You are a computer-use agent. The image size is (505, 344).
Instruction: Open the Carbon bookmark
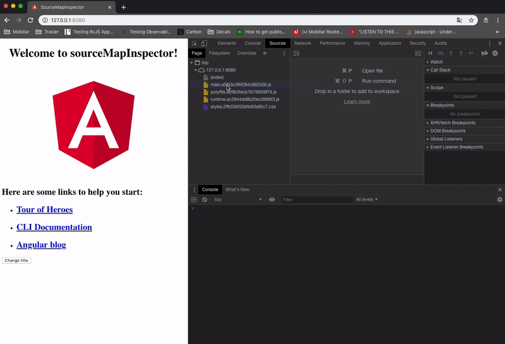190,32
